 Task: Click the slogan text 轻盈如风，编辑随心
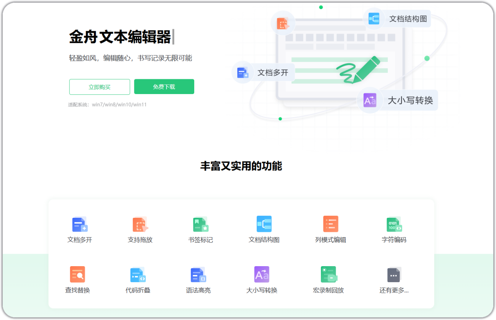[100, 58]
